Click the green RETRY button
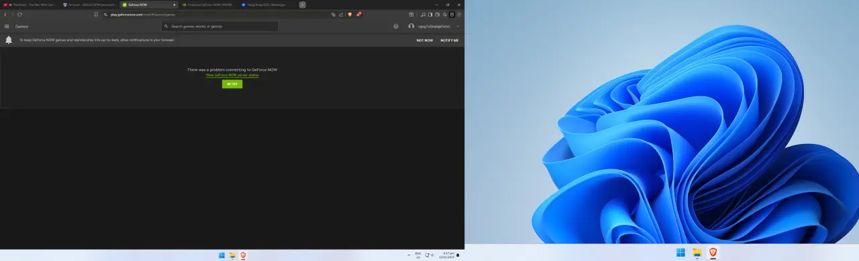 pos(232,84)
